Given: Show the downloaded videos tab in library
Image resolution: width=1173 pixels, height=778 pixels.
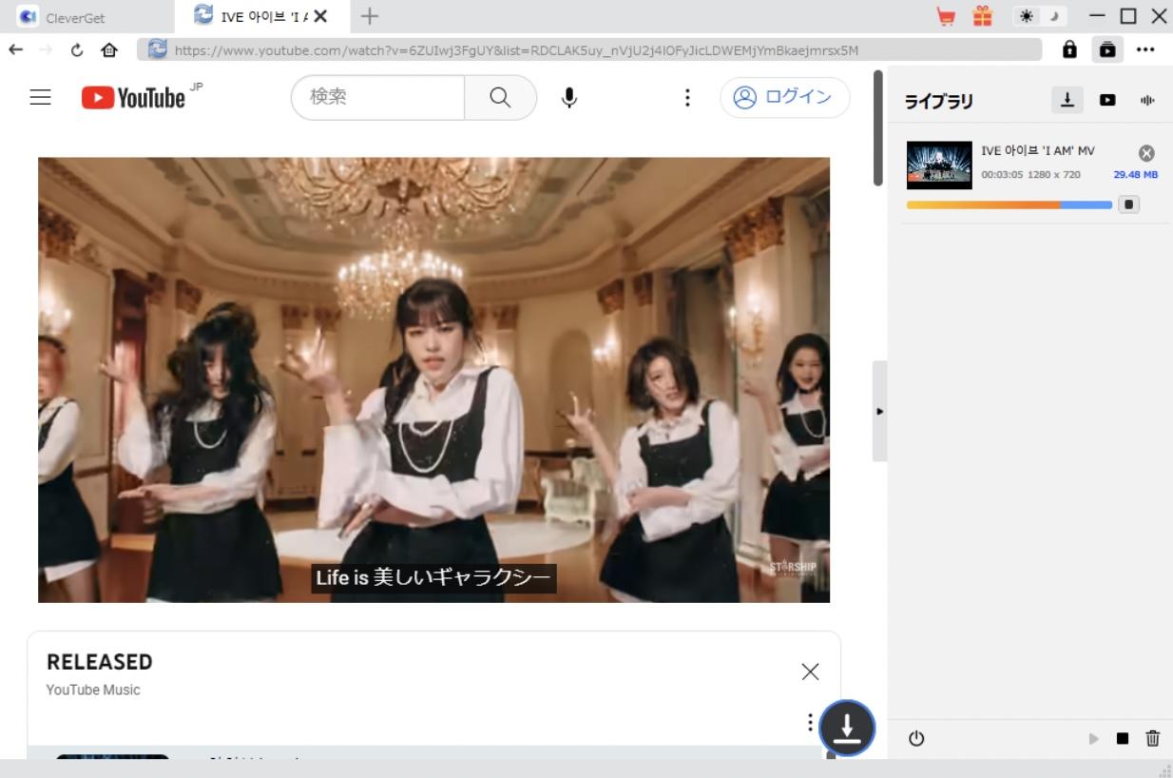Looking at the screenshot, I should pos(1107,100).
